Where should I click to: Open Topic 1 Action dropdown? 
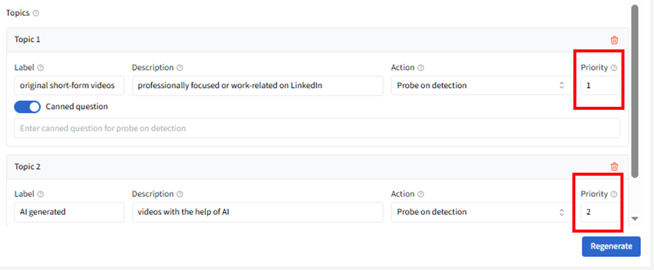tap(481, 85)
